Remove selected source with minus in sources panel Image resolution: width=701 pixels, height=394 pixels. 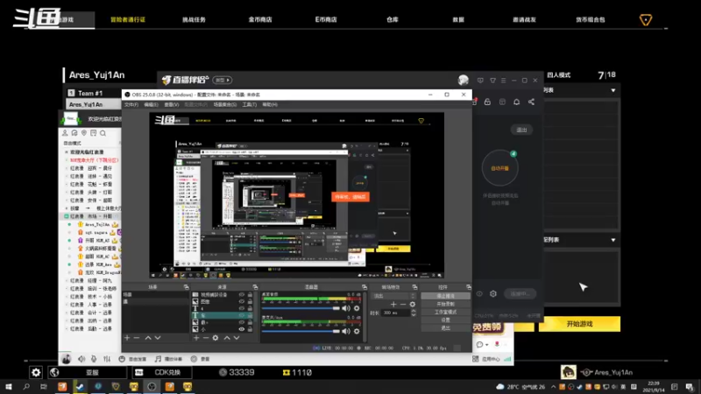pos(205,338)
